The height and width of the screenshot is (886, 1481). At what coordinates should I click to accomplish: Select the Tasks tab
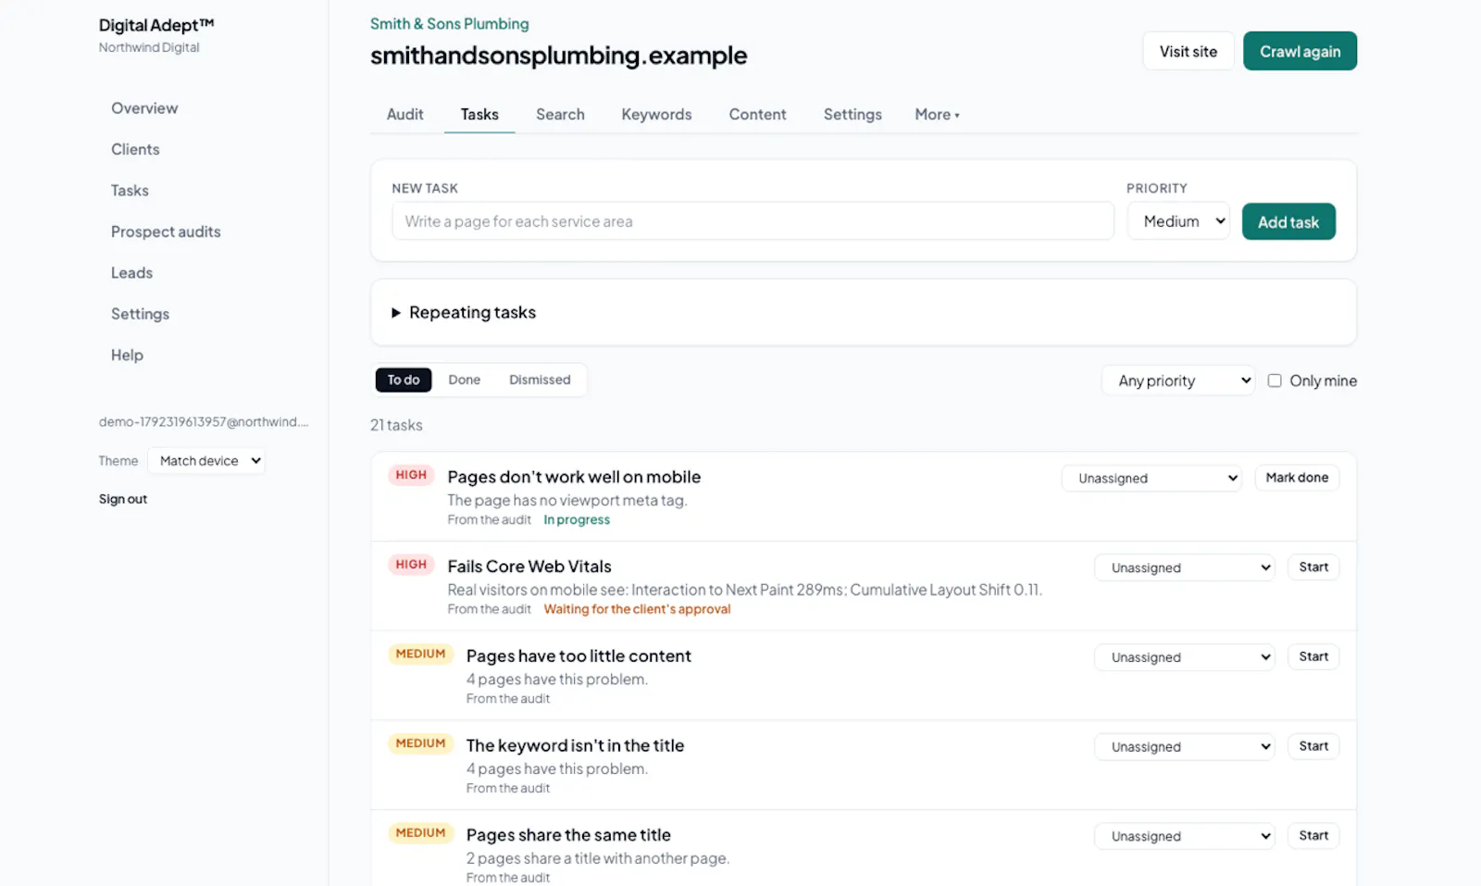pyautogui.click(x=479, y=115)
